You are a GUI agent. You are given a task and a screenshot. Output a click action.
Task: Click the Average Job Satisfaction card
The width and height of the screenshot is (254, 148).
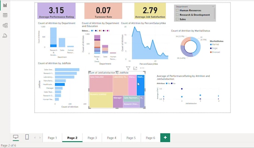tap(150, 11)
